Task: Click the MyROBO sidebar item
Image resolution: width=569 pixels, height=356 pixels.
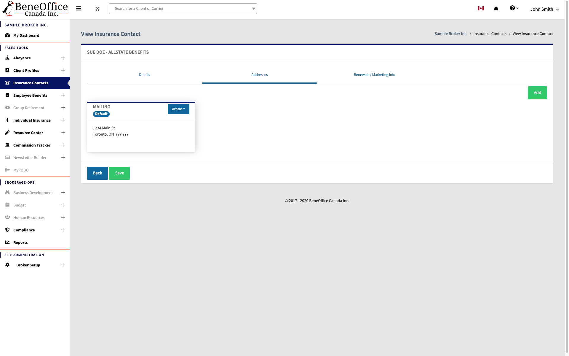Action: pos(21,170)
